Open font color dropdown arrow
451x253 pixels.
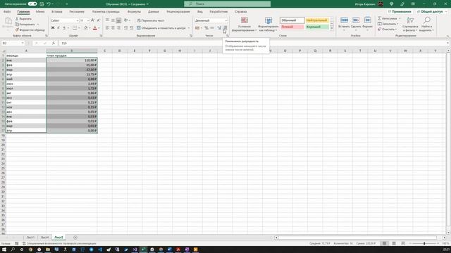(x=99, y=28)
